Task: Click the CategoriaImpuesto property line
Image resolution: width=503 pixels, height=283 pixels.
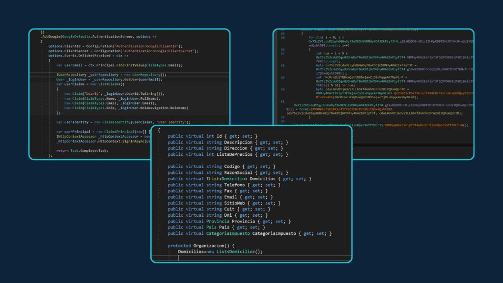Action: tap(250, 233)
